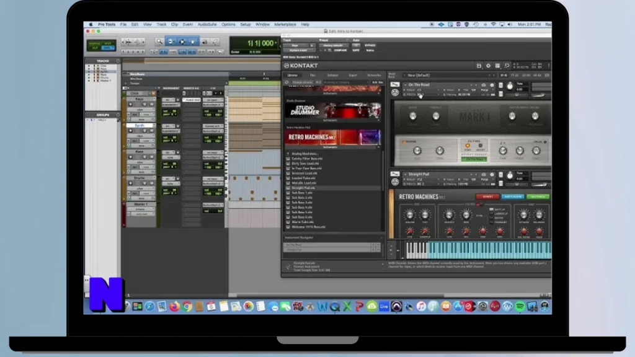Screen dimensions: 635x357
Task: Select Ladder LP filter type in Retro Machines
Action: pos(499,214)
